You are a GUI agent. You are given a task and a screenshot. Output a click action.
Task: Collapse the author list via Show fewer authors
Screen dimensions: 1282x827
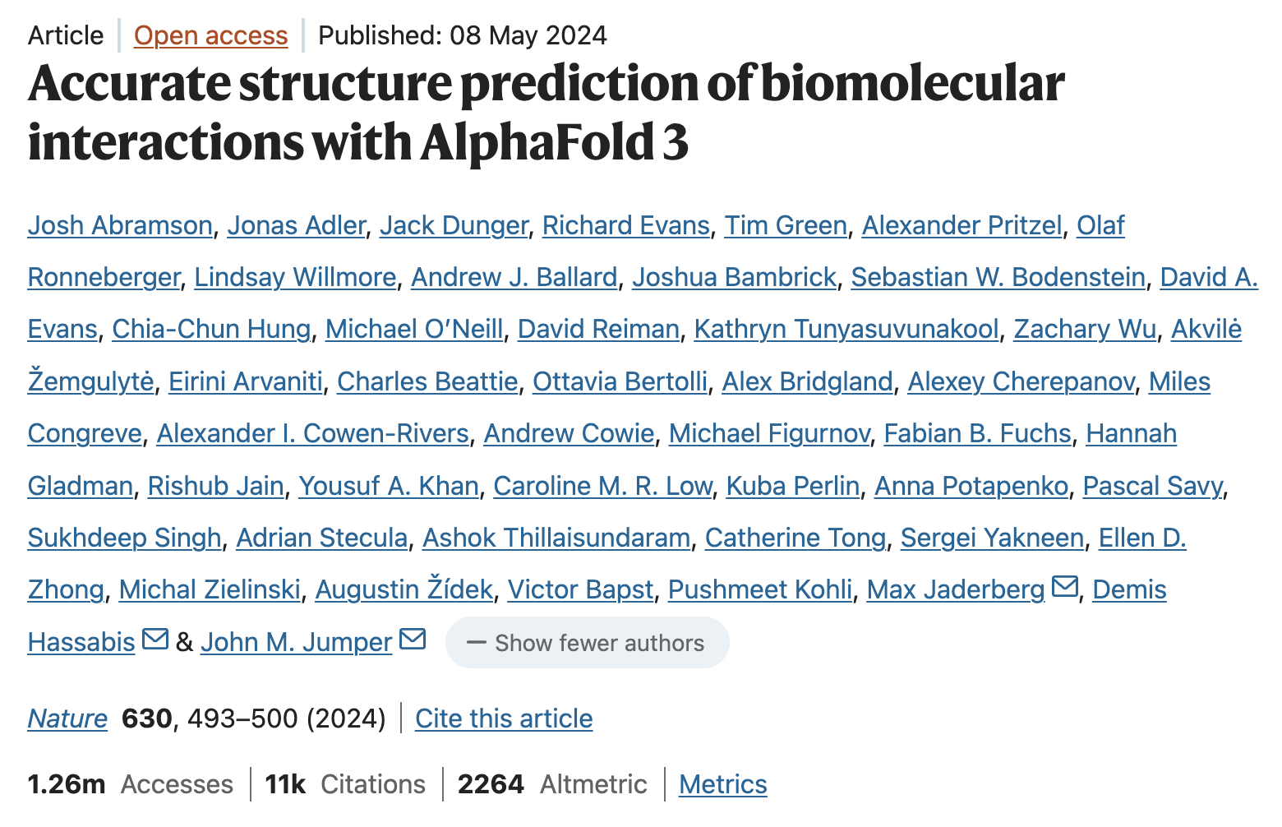587,642
